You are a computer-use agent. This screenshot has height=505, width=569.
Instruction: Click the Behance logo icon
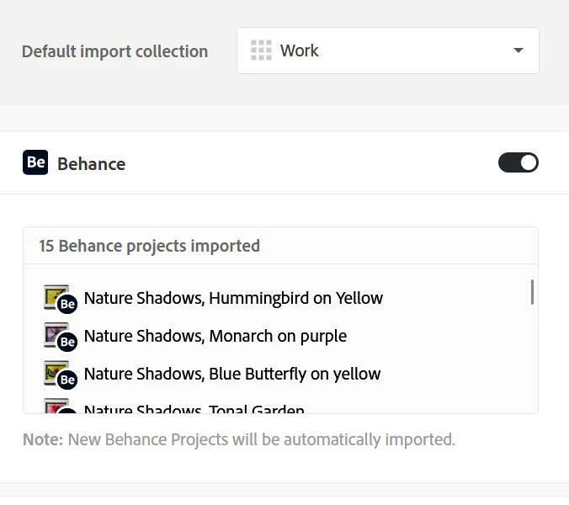click(x=35, y=162)
